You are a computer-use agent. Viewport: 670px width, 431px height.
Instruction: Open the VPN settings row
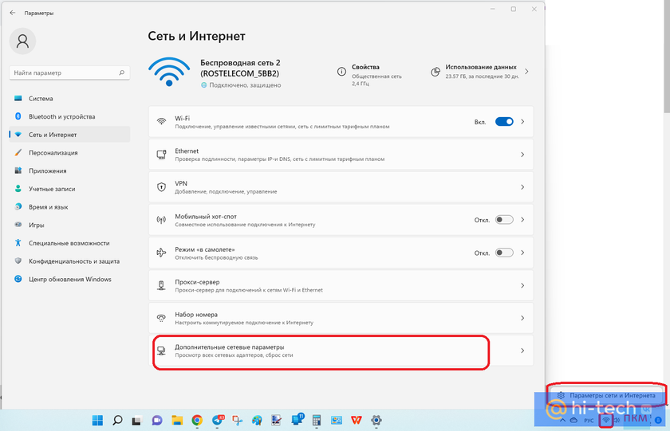click(341, 187)
